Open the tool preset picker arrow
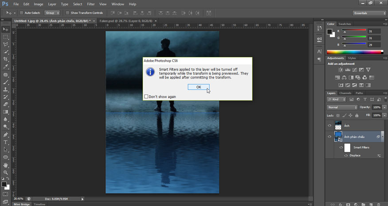Viewport: 388px width, 206px height. point(15,13)
